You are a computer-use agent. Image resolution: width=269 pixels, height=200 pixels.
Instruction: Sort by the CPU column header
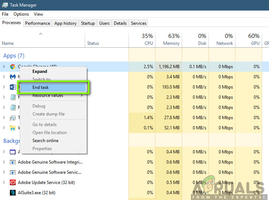[x=146, y=40]
